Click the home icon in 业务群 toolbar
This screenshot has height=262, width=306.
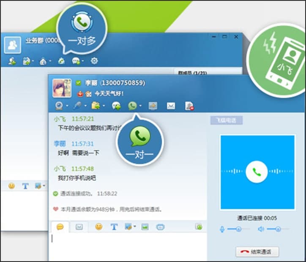[43, 61]
